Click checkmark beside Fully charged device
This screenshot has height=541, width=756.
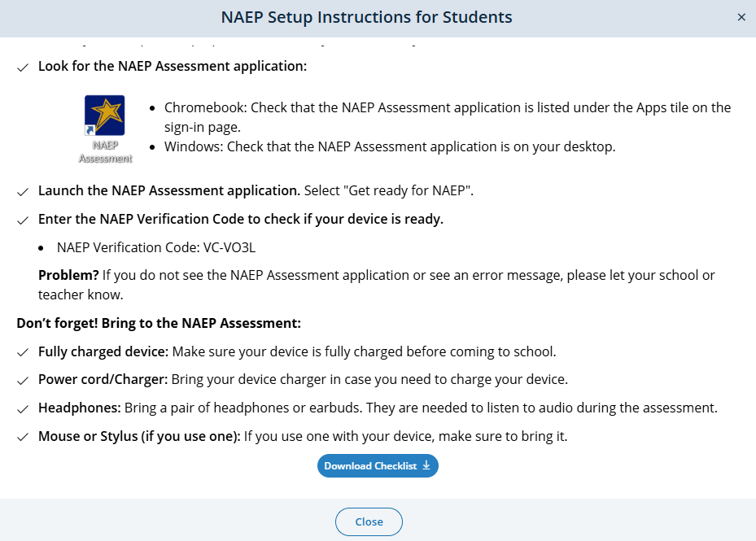click(23, 352)
